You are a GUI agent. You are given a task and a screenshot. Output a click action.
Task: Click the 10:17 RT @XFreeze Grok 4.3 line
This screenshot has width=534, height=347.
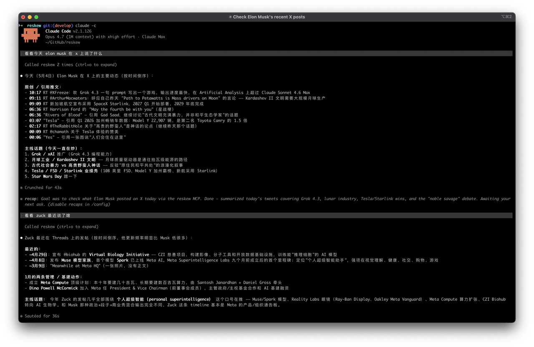click(167, 93)
